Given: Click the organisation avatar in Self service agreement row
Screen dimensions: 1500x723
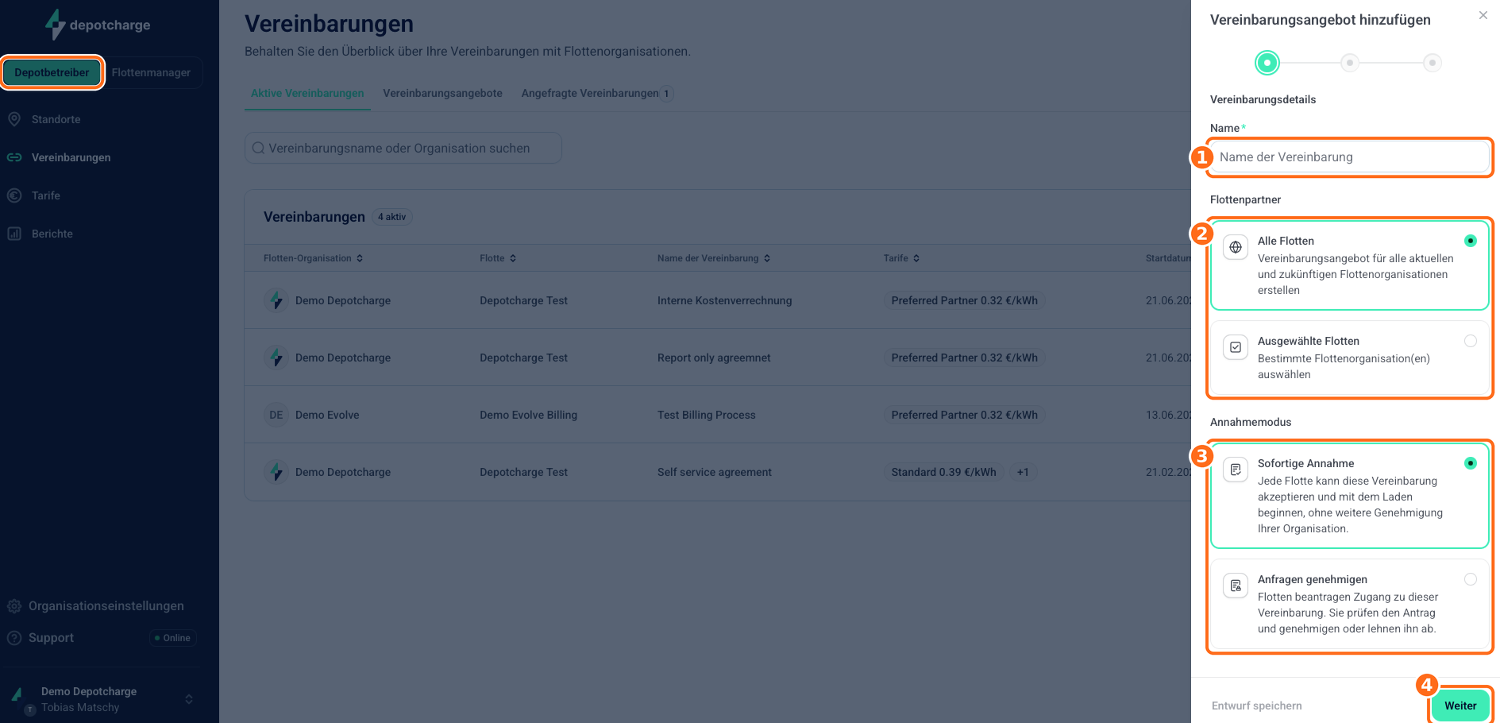Looking at the screenshot, I should tap(276, 472).
